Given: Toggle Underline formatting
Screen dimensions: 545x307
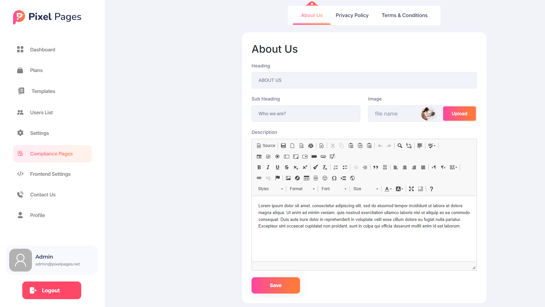Looking at the screenshot, I should tap(277, 167).
